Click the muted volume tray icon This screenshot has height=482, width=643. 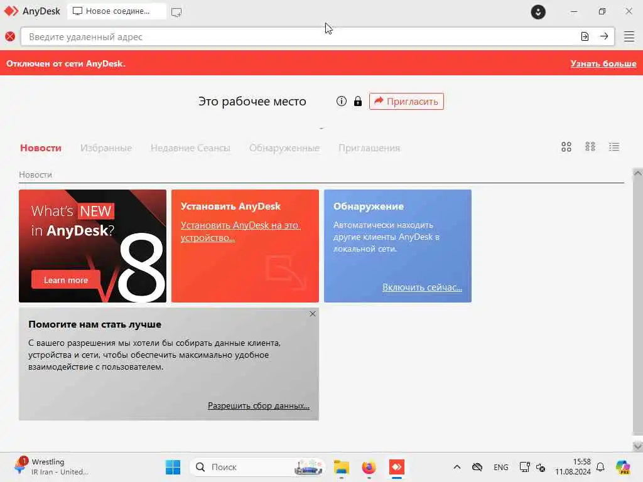(541, 467)
